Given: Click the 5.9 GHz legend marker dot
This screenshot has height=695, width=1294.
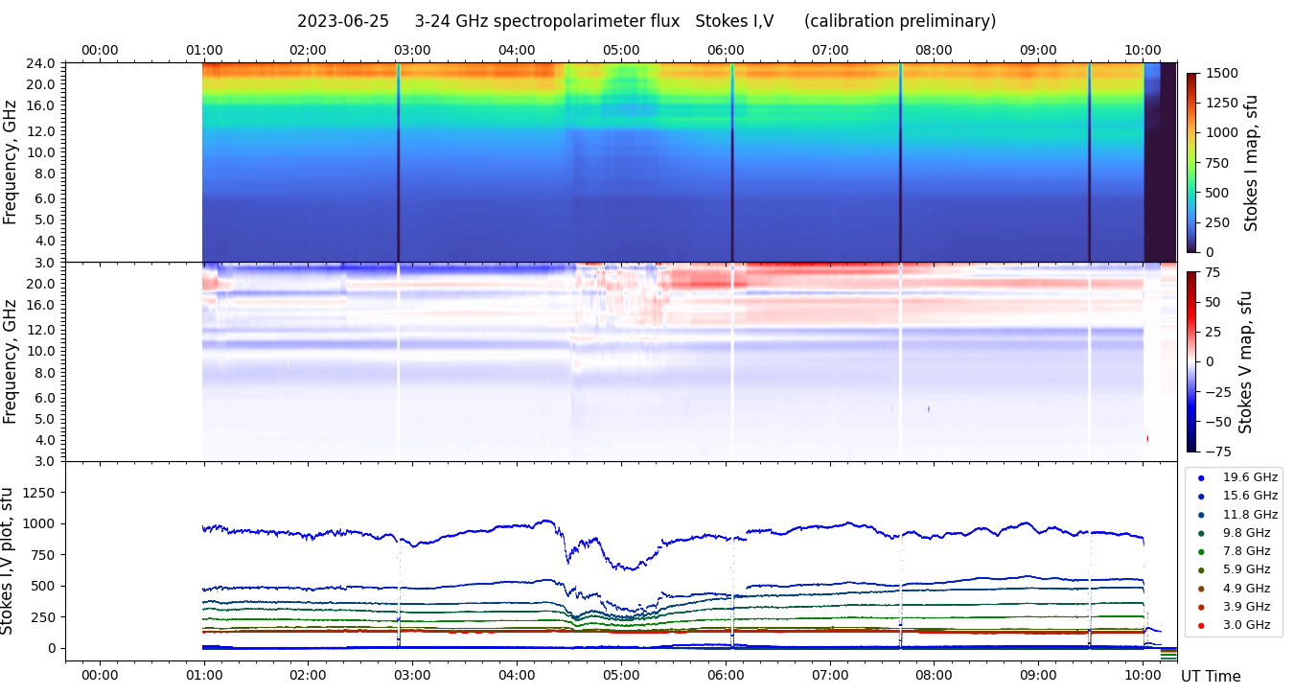Looking at the screenshot, I should [x=1201, y=570].
